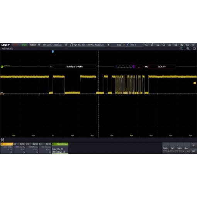This screenshot has height=197, width=197.
Task: Click the save toolbar icon
Action: 170,45
